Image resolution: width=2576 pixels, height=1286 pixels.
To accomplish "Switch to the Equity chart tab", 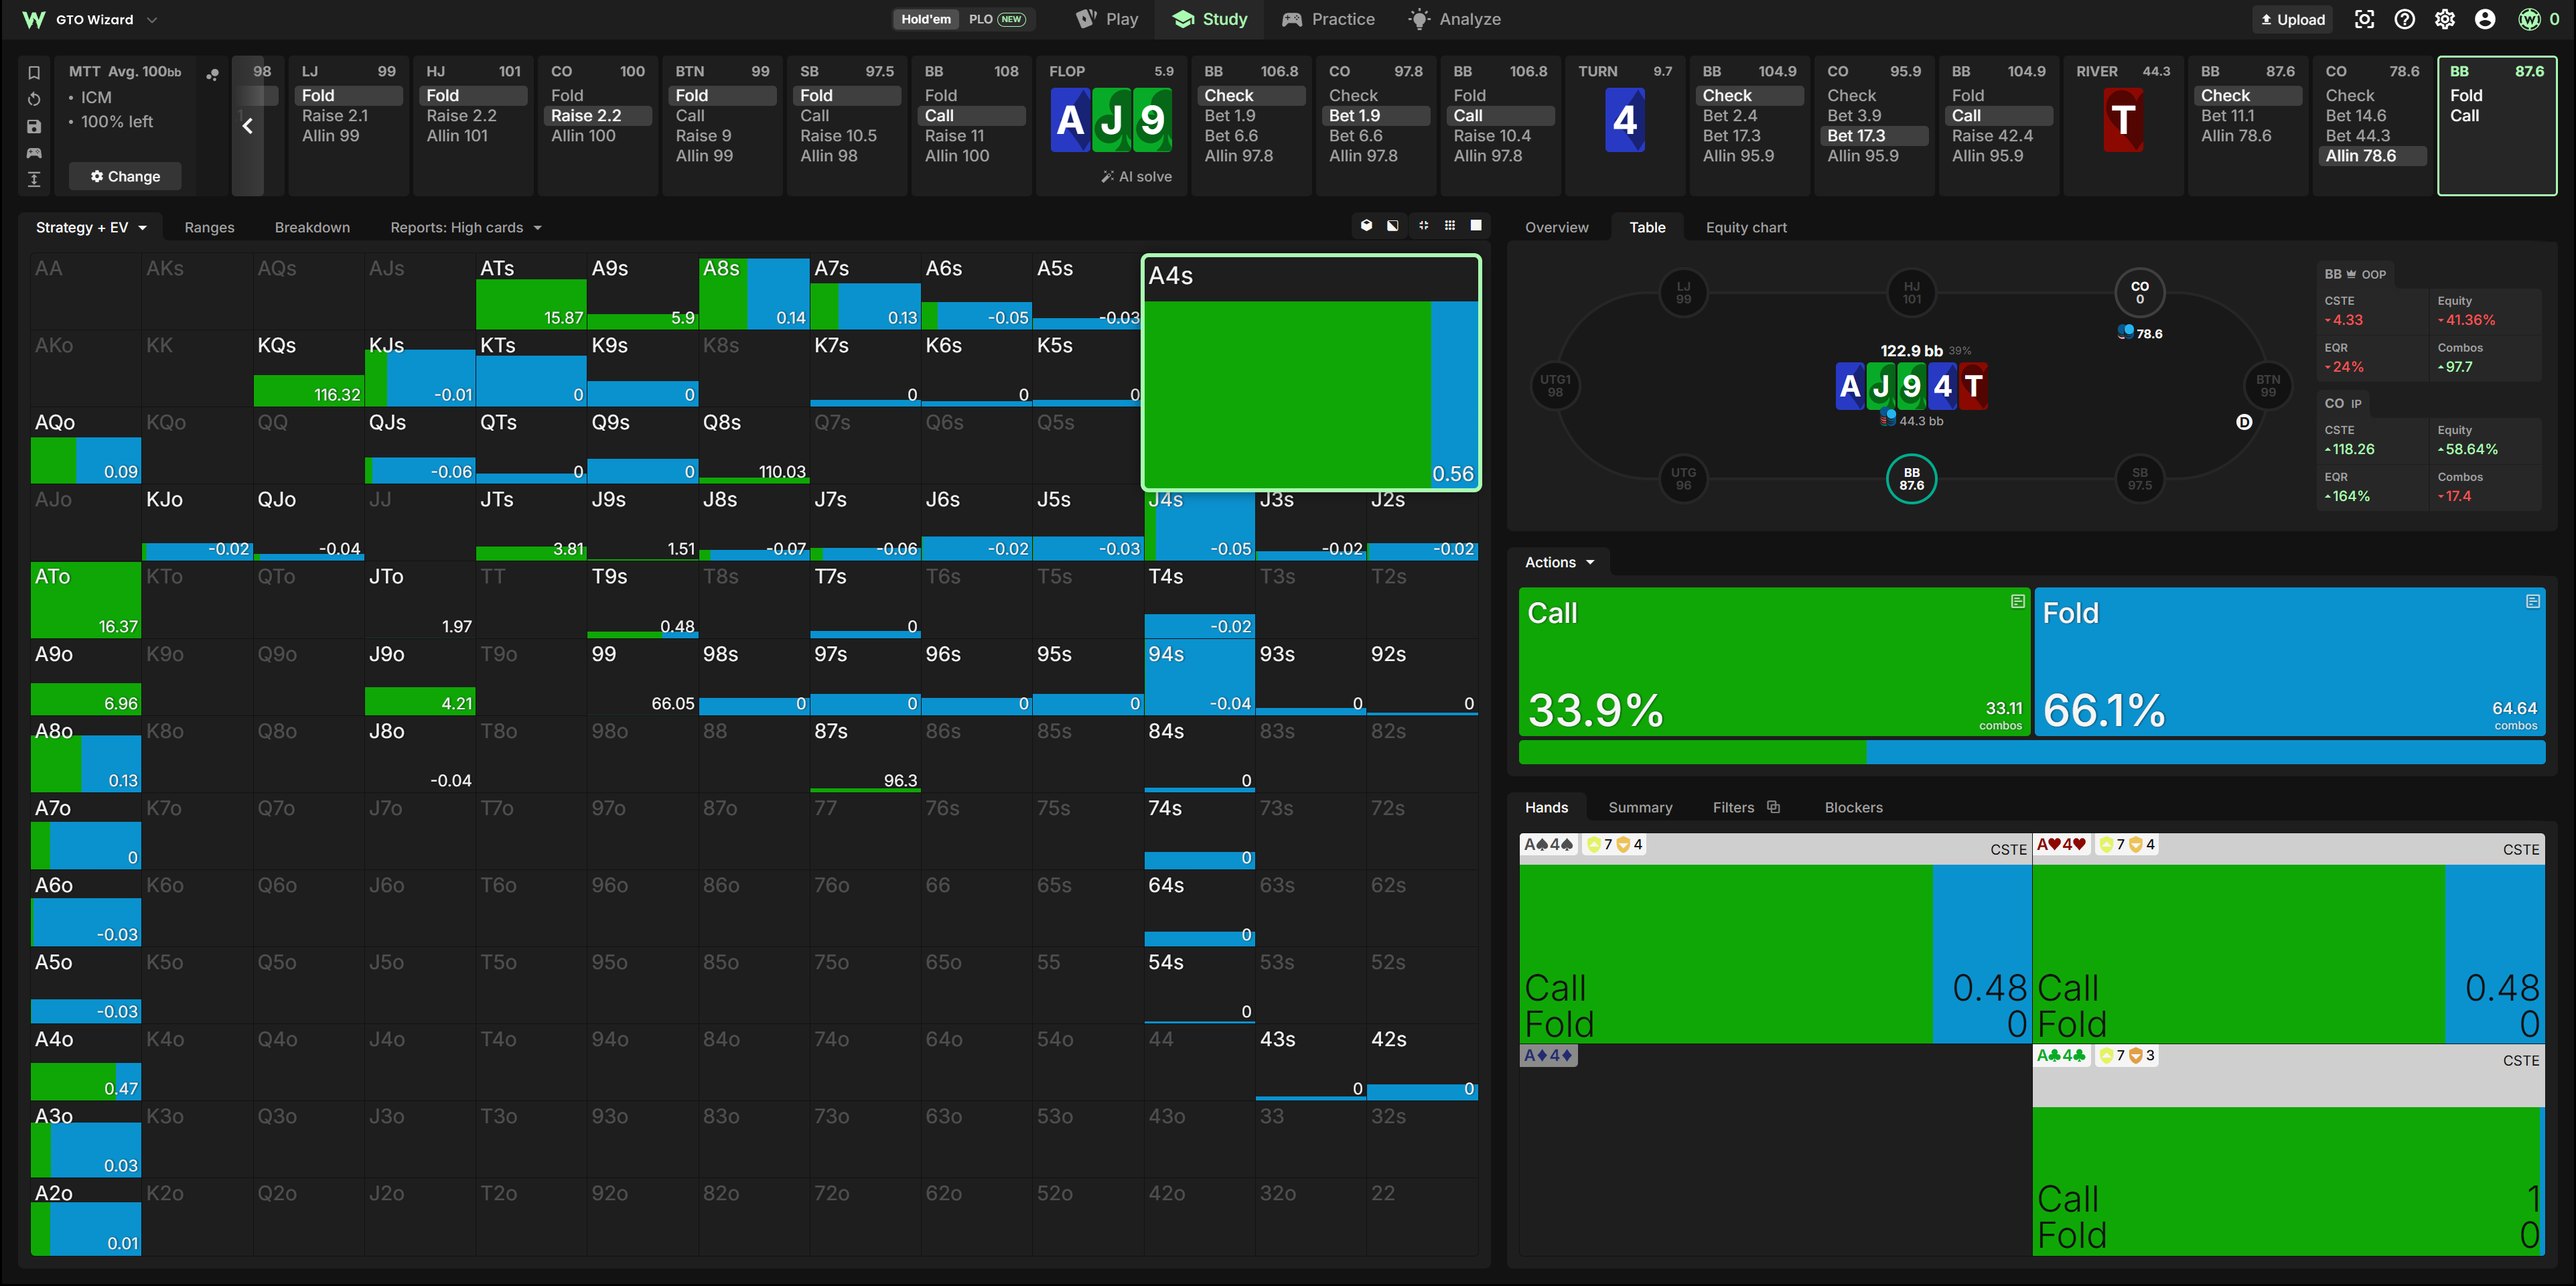I will [x=1746, y=227].
